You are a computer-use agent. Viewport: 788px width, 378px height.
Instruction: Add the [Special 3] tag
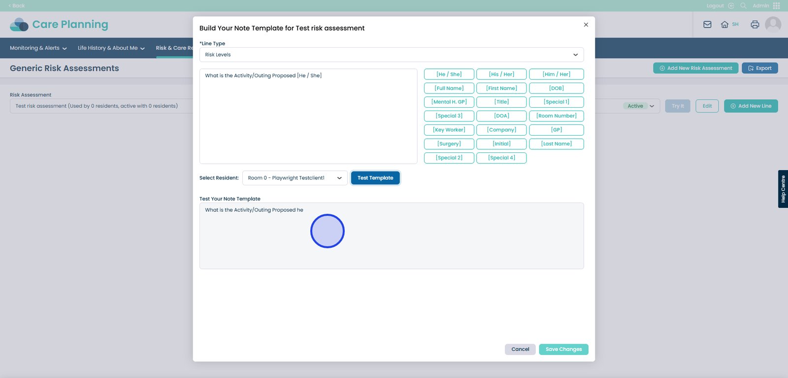pos(449,116)
